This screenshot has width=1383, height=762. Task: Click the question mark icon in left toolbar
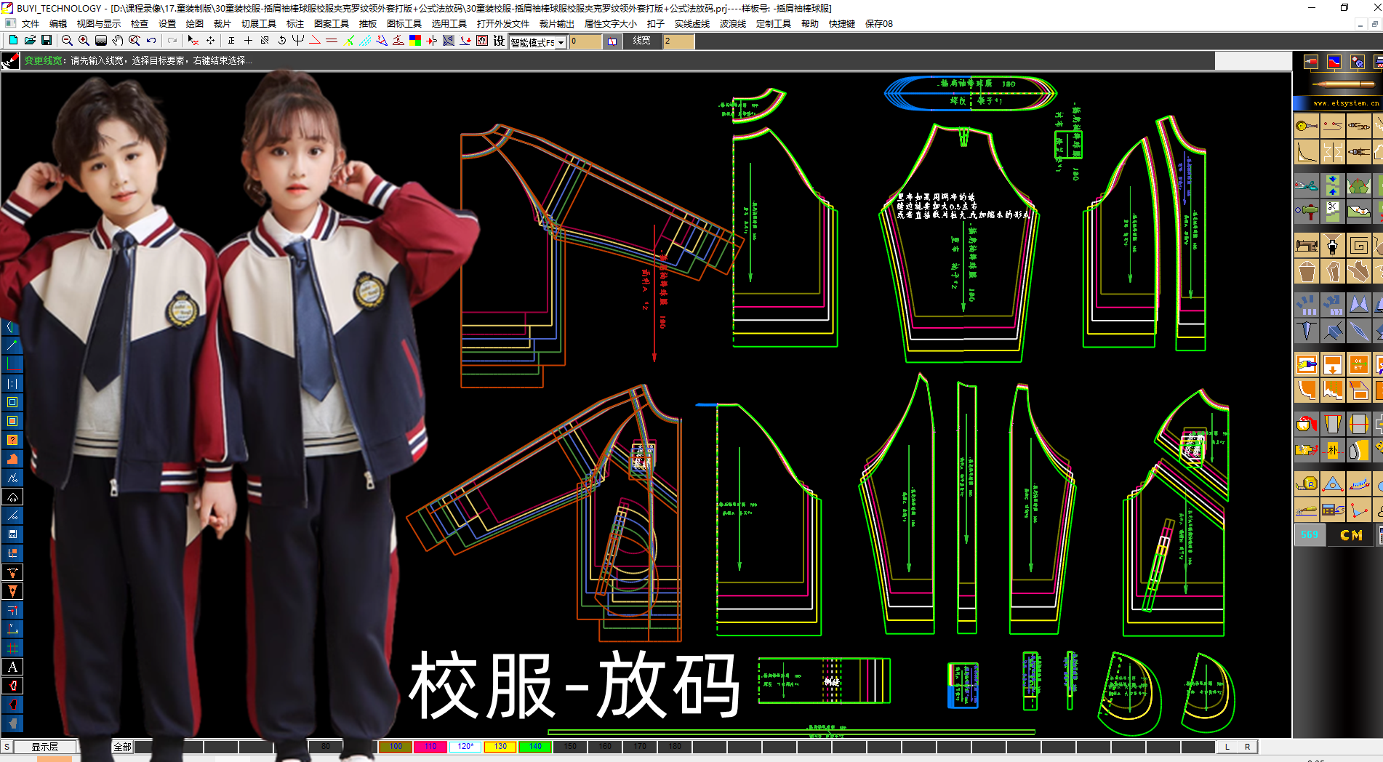(x=12, y=440)
